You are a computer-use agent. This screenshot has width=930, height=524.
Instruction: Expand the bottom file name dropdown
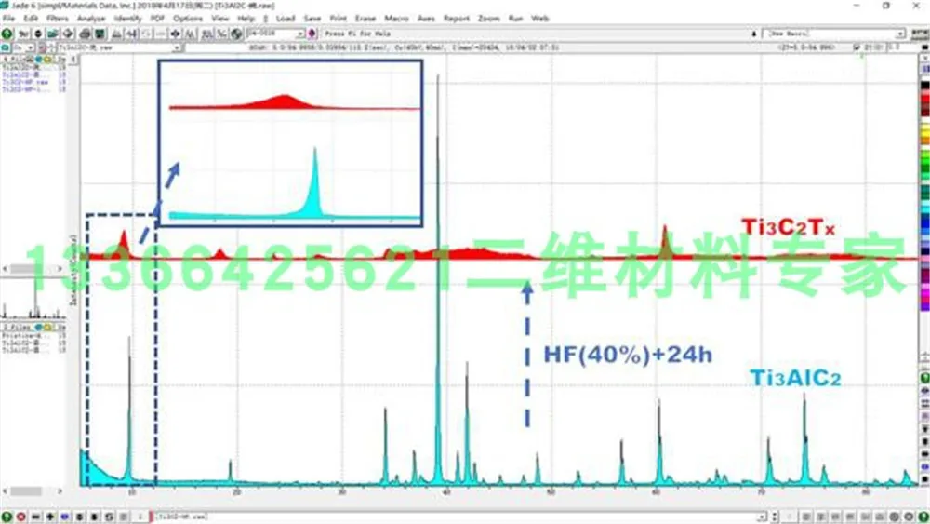pos(762,517)
